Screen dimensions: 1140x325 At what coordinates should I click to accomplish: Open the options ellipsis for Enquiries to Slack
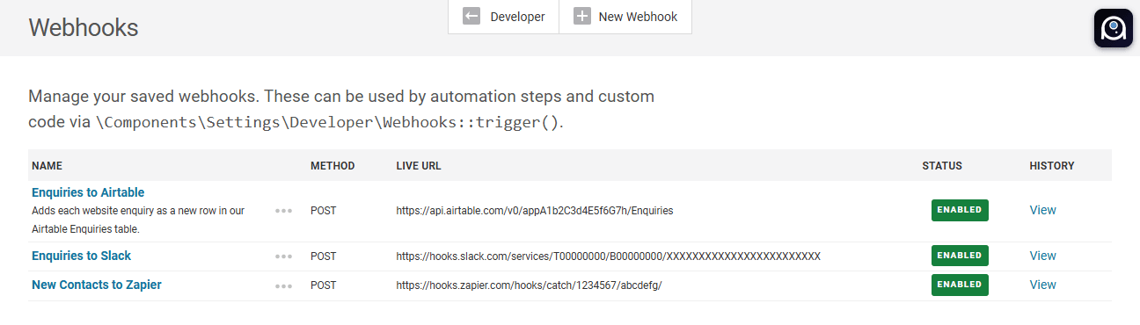pos(283,256)
